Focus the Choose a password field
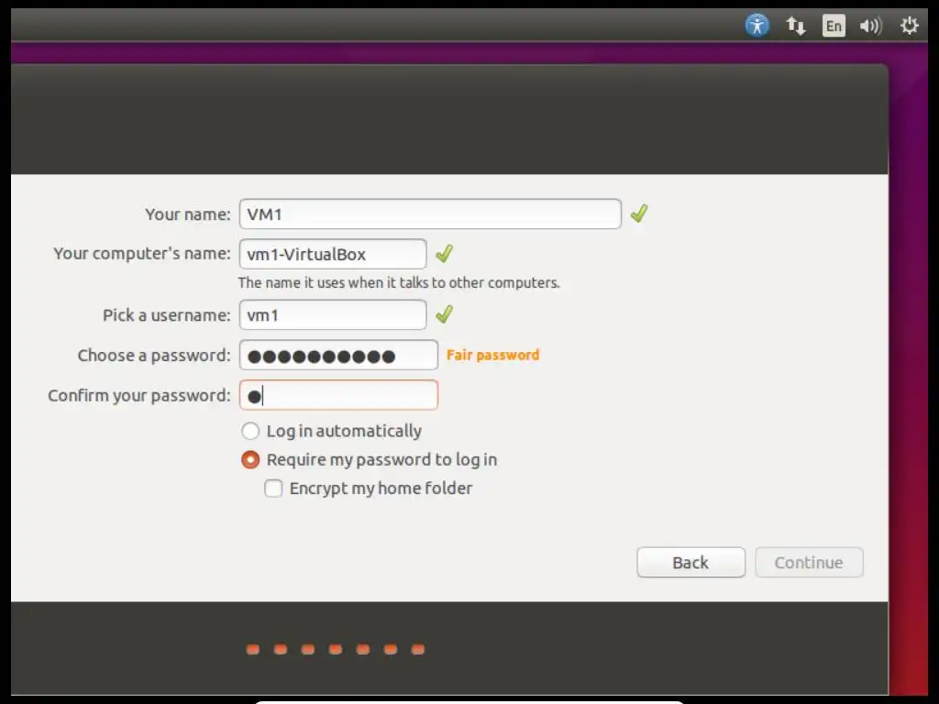This screenshot has width=939, height=704. click(339, 355)
